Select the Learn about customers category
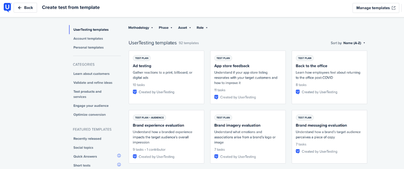 [x=91, y=73]
